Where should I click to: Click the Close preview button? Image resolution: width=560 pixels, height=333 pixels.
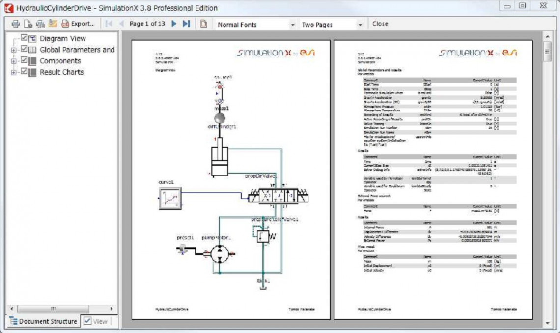point(380,24)
